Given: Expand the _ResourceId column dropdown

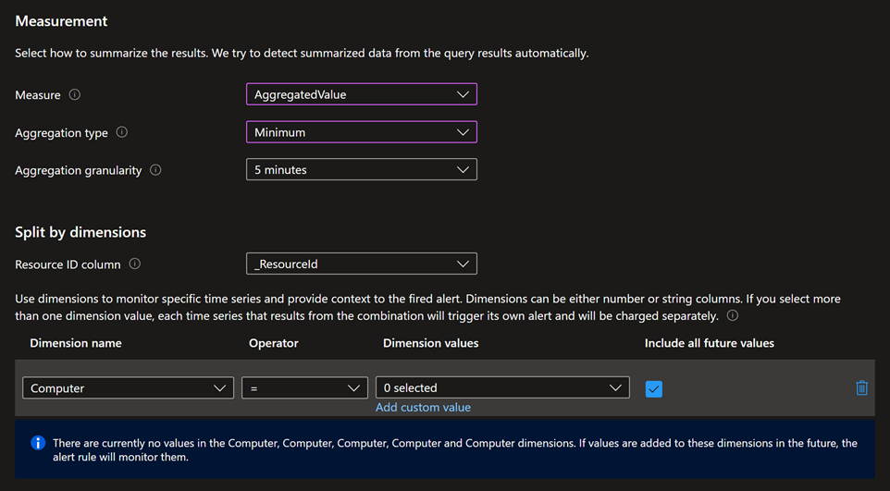Looking at the screenshot, I should [x=361, y=264].
